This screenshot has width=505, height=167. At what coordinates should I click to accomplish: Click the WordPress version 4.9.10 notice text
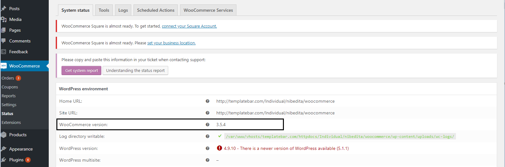pos(286,148)
